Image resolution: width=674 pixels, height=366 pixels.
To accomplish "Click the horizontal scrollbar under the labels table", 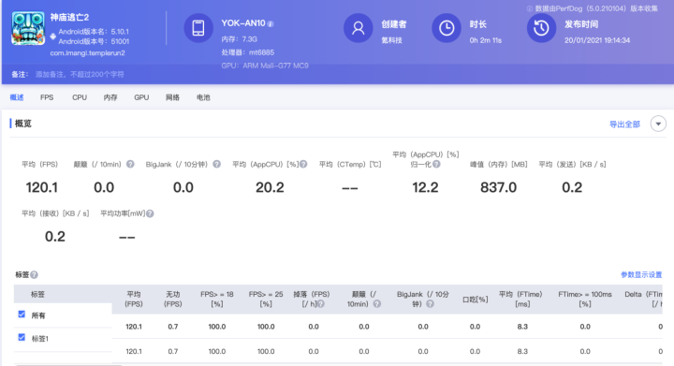I will 68,365.
